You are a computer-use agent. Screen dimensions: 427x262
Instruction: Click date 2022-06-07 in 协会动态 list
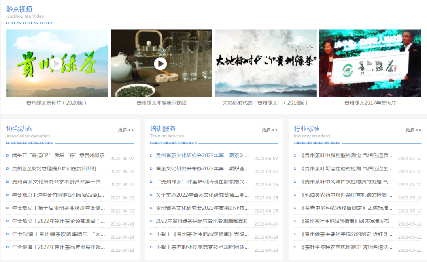[122, 159]
